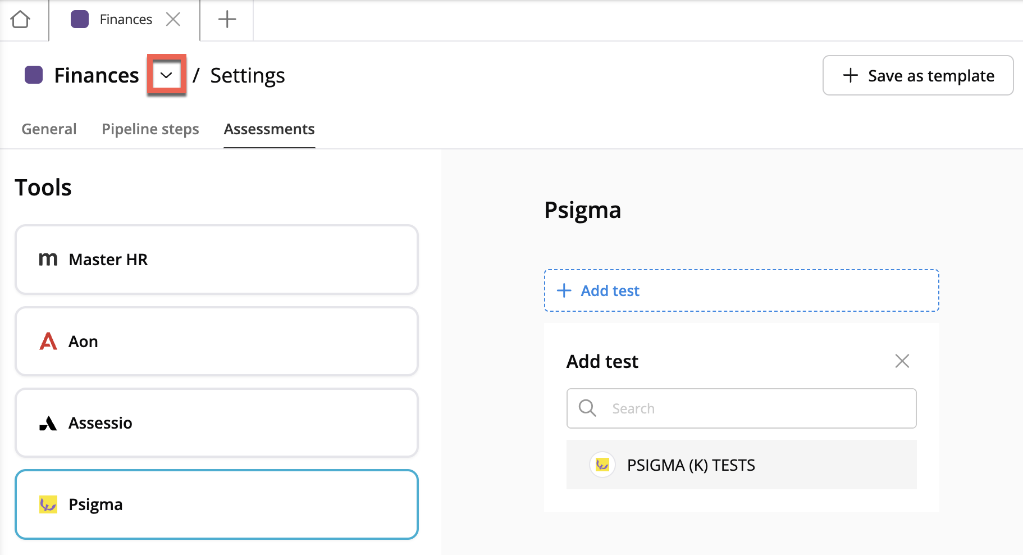Click the magnifier icon in search box
The width and height of the screenshot is (1023, 555).
point(587,408)
